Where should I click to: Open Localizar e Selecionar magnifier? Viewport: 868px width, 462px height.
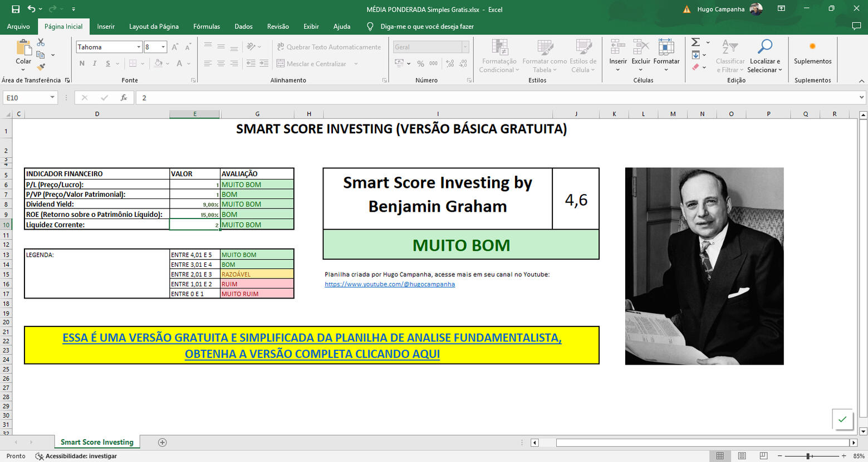pyautogui.click(x=765, y=48)
